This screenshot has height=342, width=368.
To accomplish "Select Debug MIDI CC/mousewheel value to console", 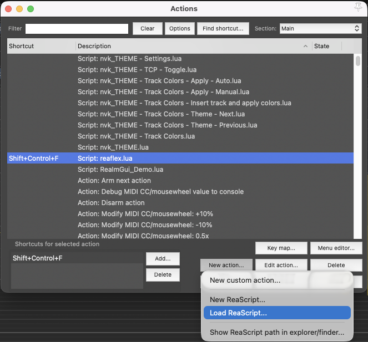I will pos(180,192).
